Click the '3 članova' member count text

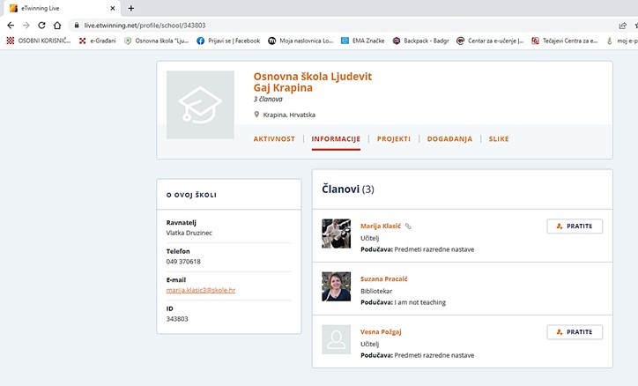[x=268, y=99]
